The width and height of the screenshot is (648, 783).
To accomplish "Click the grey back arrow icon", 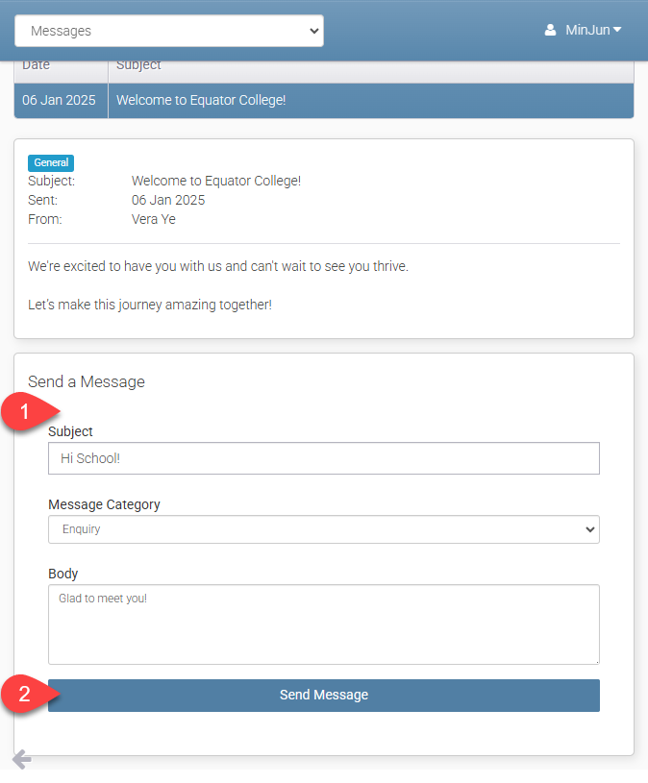I will [x=21, y=760].
